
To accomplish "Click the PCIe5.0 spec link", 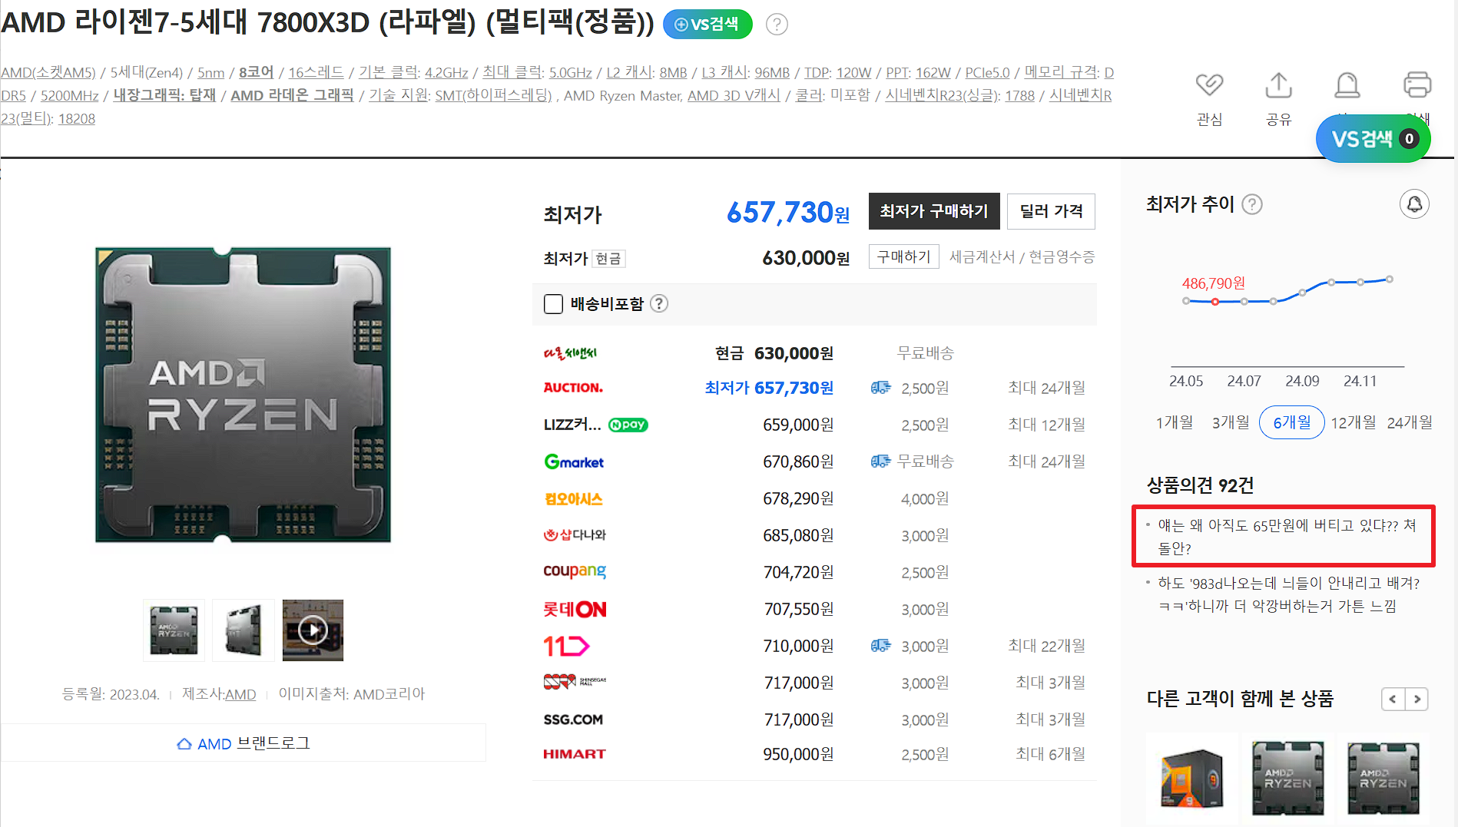I will 987,72.
